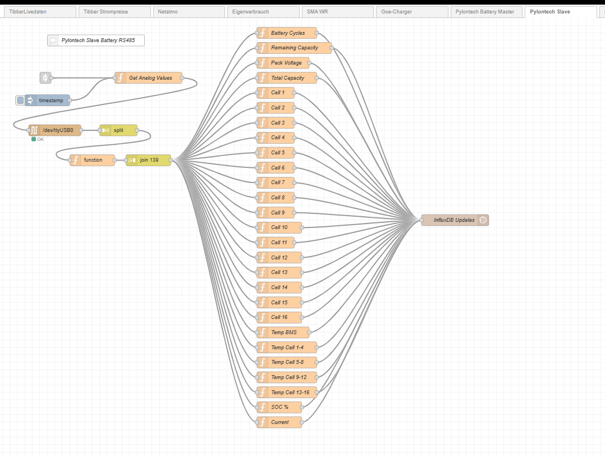The width and height of the screenshot is (605, 456).
Task: Click the function icon on Get Analog Values
Action: click(x=120, y=78)
